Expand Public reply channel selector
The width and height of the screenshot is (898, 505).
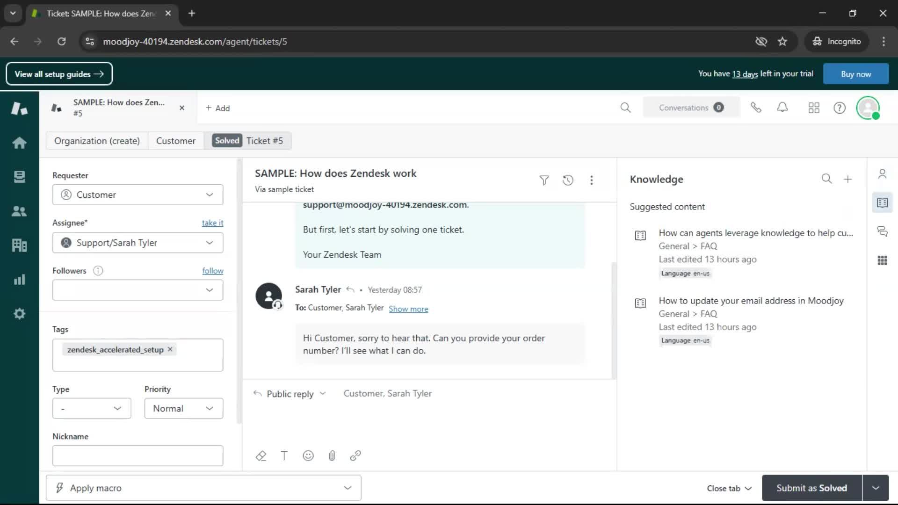(x=290, y=394)
